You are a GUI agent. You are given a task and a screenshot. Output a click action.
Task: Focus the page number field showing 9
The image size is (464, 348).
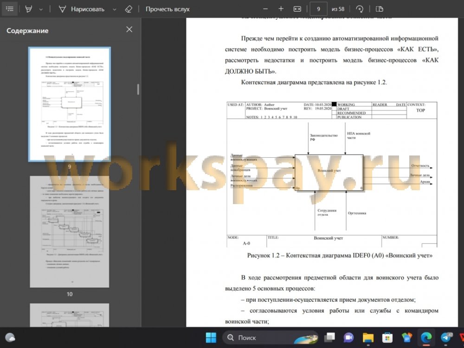pyautogui.click(x=318, y=9)
